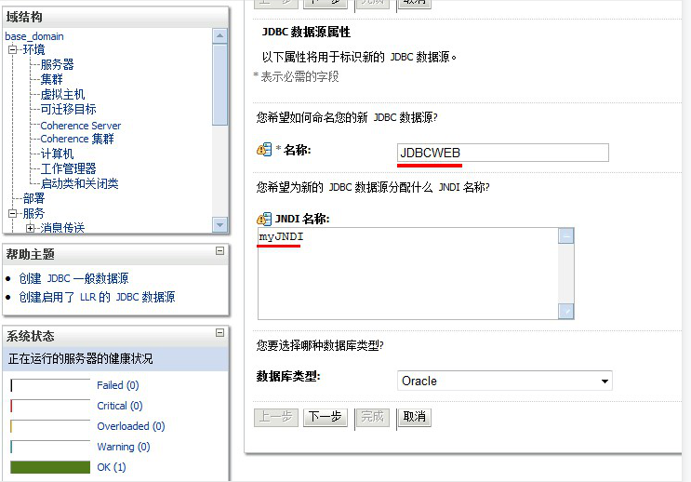This screenshot has width=691, height=482.
Task: Collapse the 服务 tree node
Action: (12, 213)
